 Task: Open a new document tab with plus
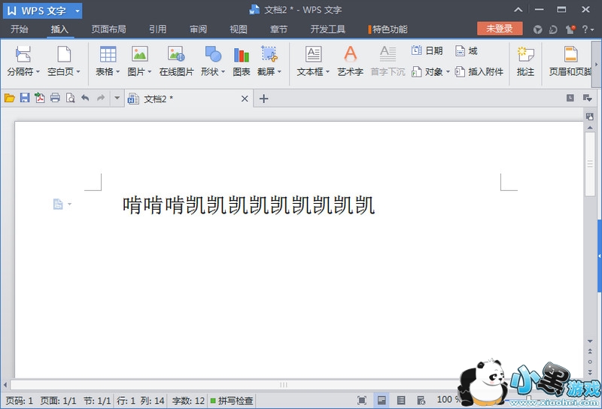tap(263, 98)
